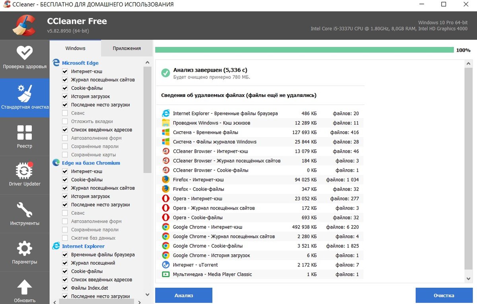The width and height of the screenshot is (477, 304).
Task: Uncheck Internet Explorer Временные файлы браузера
Action: (65, 255)
